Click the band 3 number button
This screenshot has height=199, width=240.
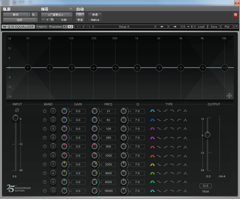coord(53,129)
